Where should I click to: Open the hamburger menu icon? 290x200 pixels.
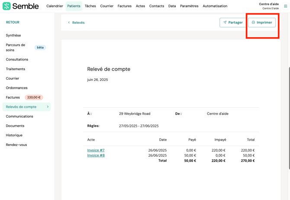click(x=285, y=6)
